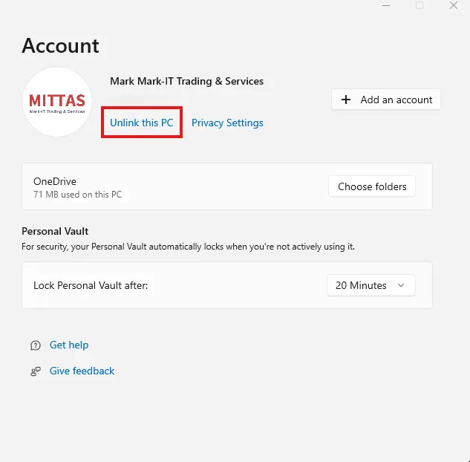Click the plus icon on Add an account
Screen dimensions: 470x462
pyautogui.click(x=346, y=100)
